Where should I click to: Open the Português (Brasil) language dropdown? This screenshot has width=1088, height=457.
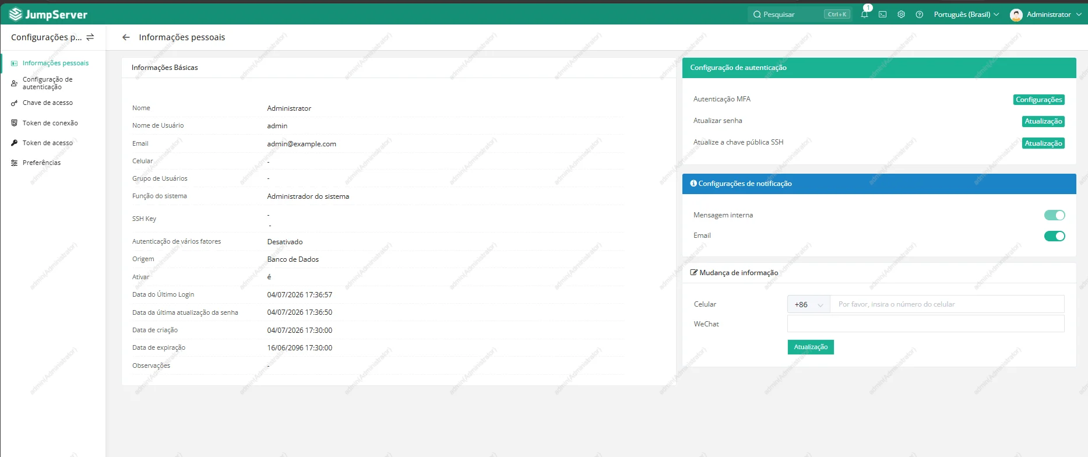[x=966, y=15]
